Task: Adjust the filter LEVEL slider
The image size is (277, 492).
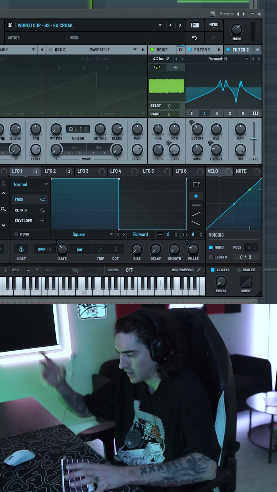Action: tap(254, 139)
